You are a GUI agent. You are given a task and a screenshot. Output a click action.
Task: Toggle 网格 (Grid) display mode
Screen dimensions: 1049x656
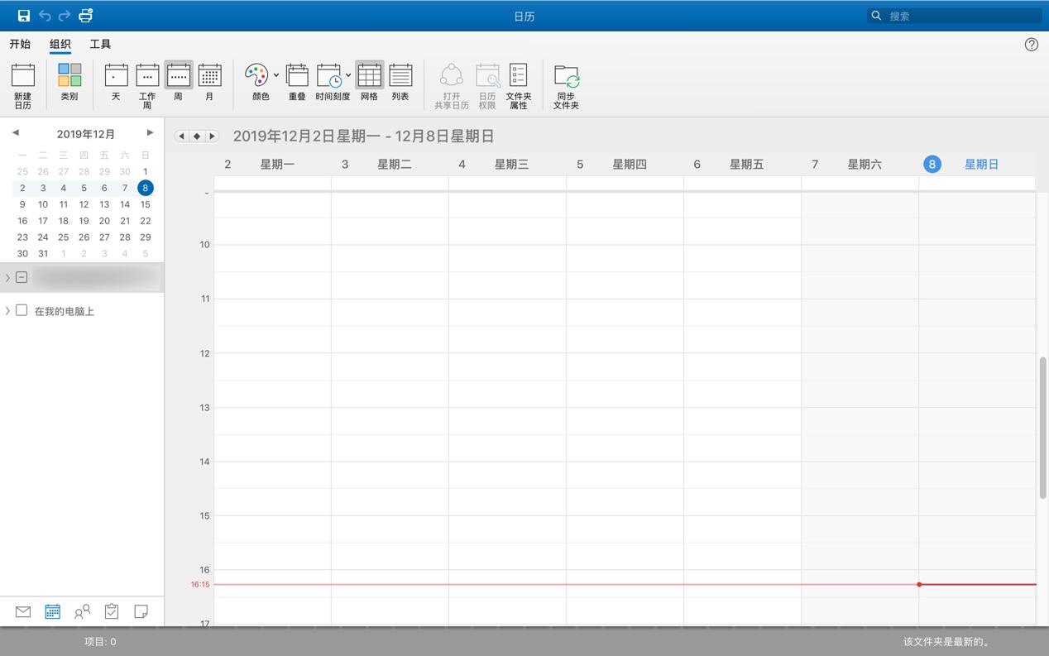click(x=369, y=83)
